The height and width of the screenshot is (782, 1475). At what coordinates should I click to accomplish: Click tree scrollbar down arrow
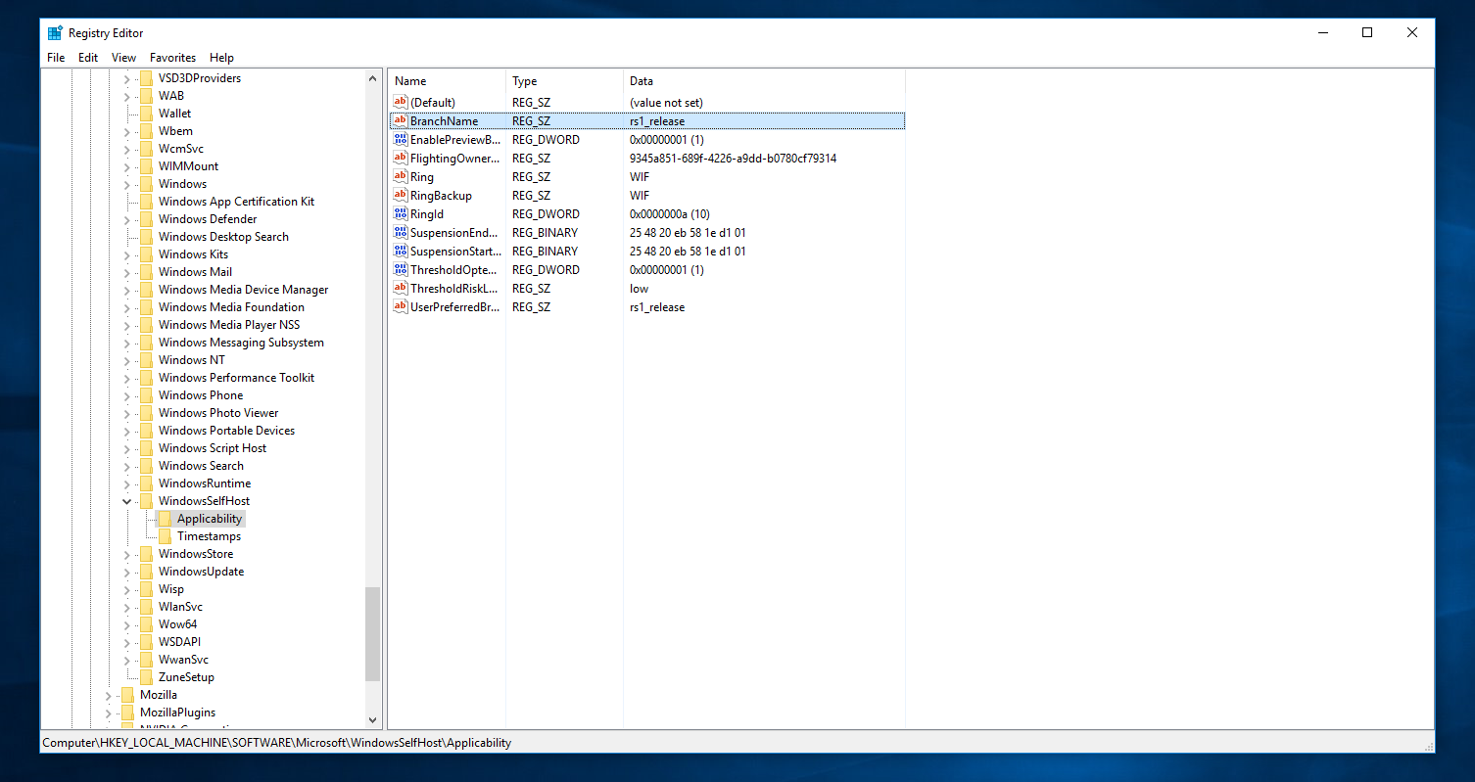click(372, 720)
